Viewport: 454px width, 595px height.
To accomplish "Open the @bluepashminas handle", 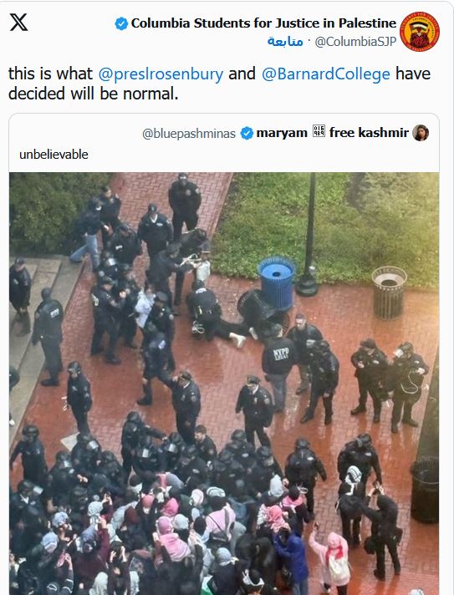I will tap(189, 134).
